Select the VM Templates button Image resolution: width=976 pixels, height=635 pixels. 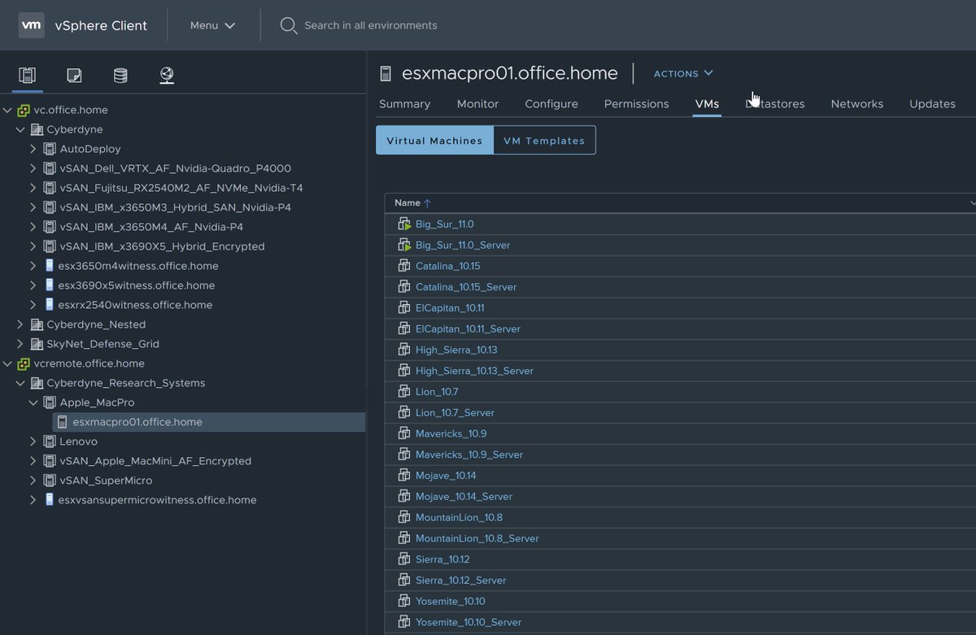tap(544, 140)
